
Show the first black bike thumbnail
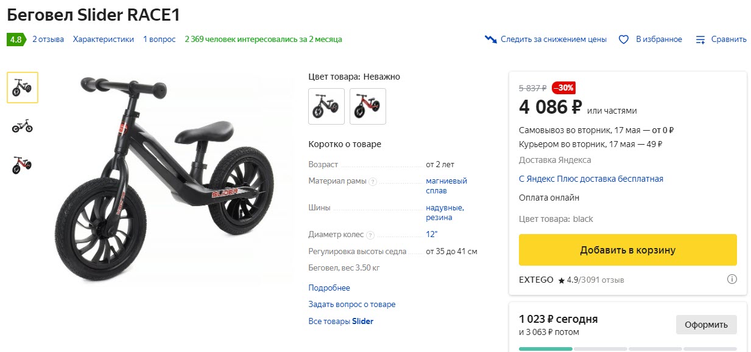point(23,88)
